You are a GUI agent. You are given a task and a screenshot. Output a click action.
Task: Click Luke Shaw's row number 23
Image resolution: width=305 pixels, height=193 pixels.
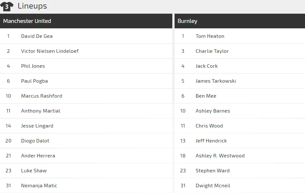(8, 170)
